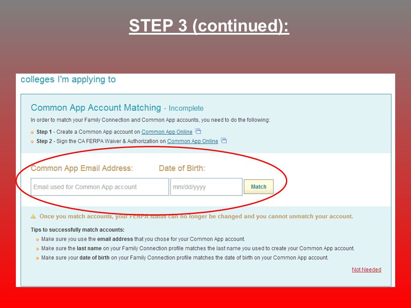This screenshot has height=308, width=411.
Task: Click 'Tips to successfully match accounts:' heading
Action: point(77,230)
